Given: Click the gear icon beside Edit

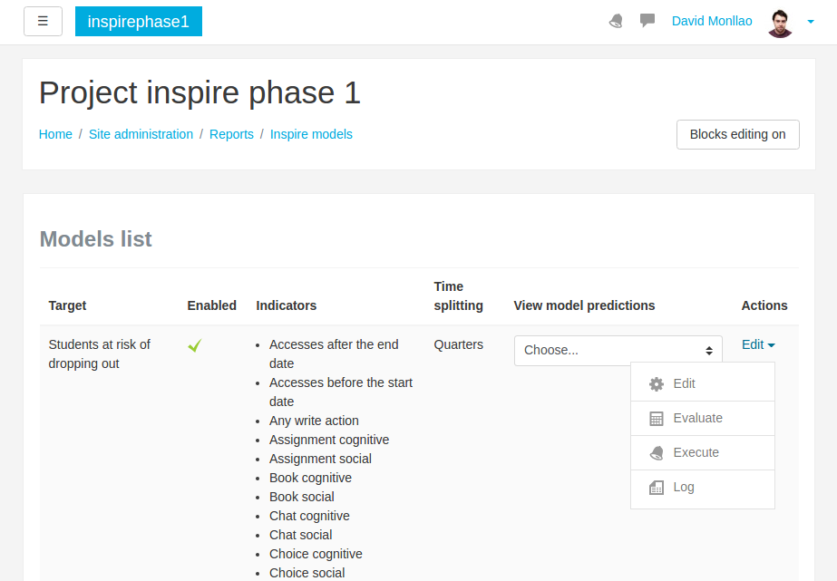Looking at the screenshot, I should [656, 384].
